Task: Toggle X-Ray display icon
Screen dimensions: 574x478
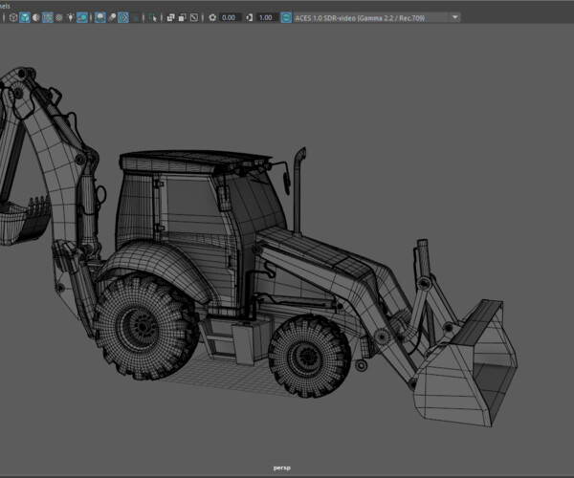Action: [170, 17]
